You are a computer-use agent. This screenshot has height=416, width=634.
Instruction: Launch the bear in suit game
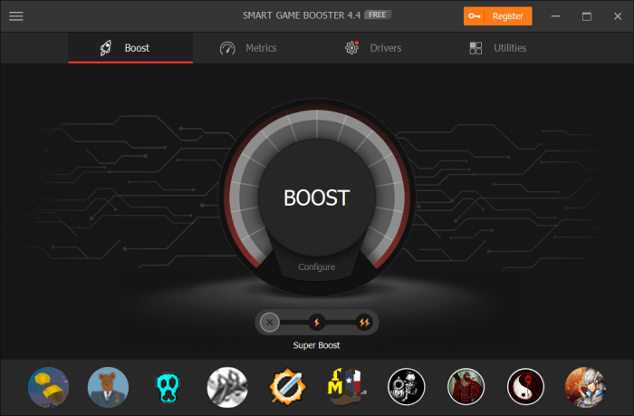(108, 387)
